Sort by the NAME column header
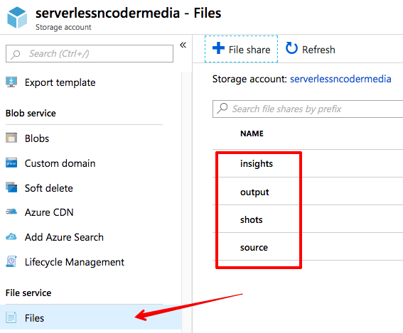This screenshot has height=333, width=403. point(252,133)
